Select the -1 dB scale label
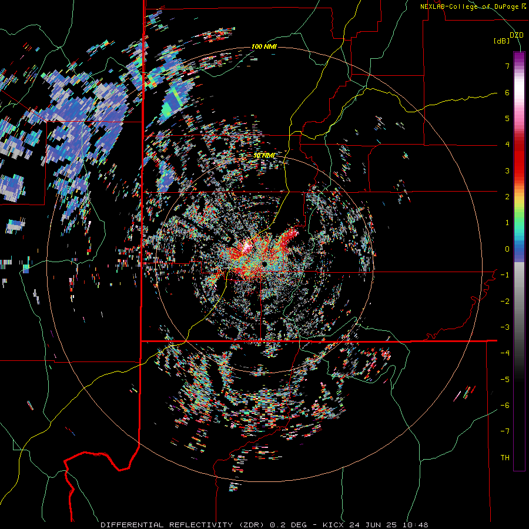 pyautogui.click(x=505, y=275)
